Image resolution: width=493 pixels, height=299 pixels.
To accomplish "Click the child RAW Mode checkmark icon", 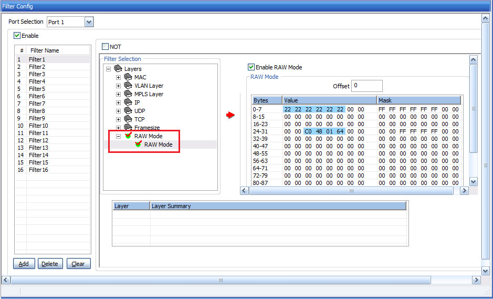I will [138, 144].
